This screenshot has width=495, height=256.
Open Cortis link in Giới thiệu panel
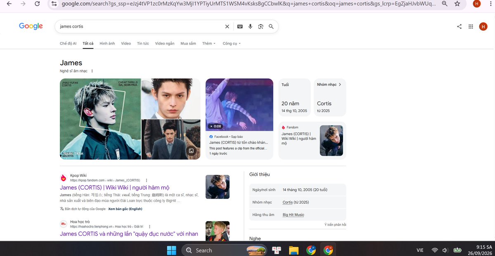(x=288, y=202)
